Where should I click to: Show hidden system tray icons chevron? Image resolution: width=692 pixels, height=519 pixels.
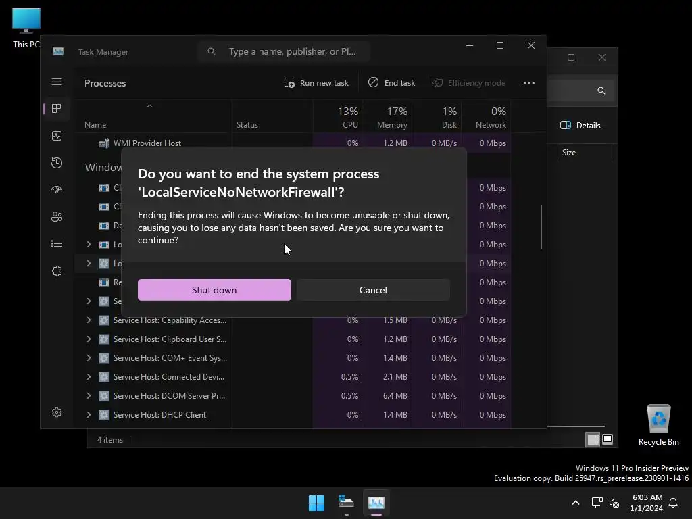[x=576, y=503]
